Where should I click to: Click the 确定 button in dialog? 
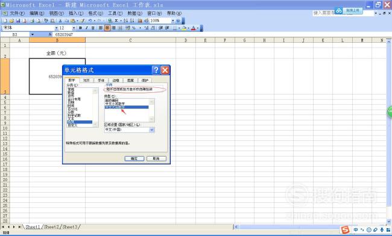pos(134,158)
